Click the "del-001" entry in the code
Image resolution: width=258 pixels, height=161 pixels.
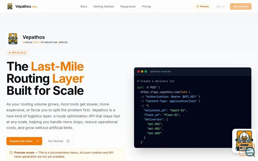pos(155,124)
